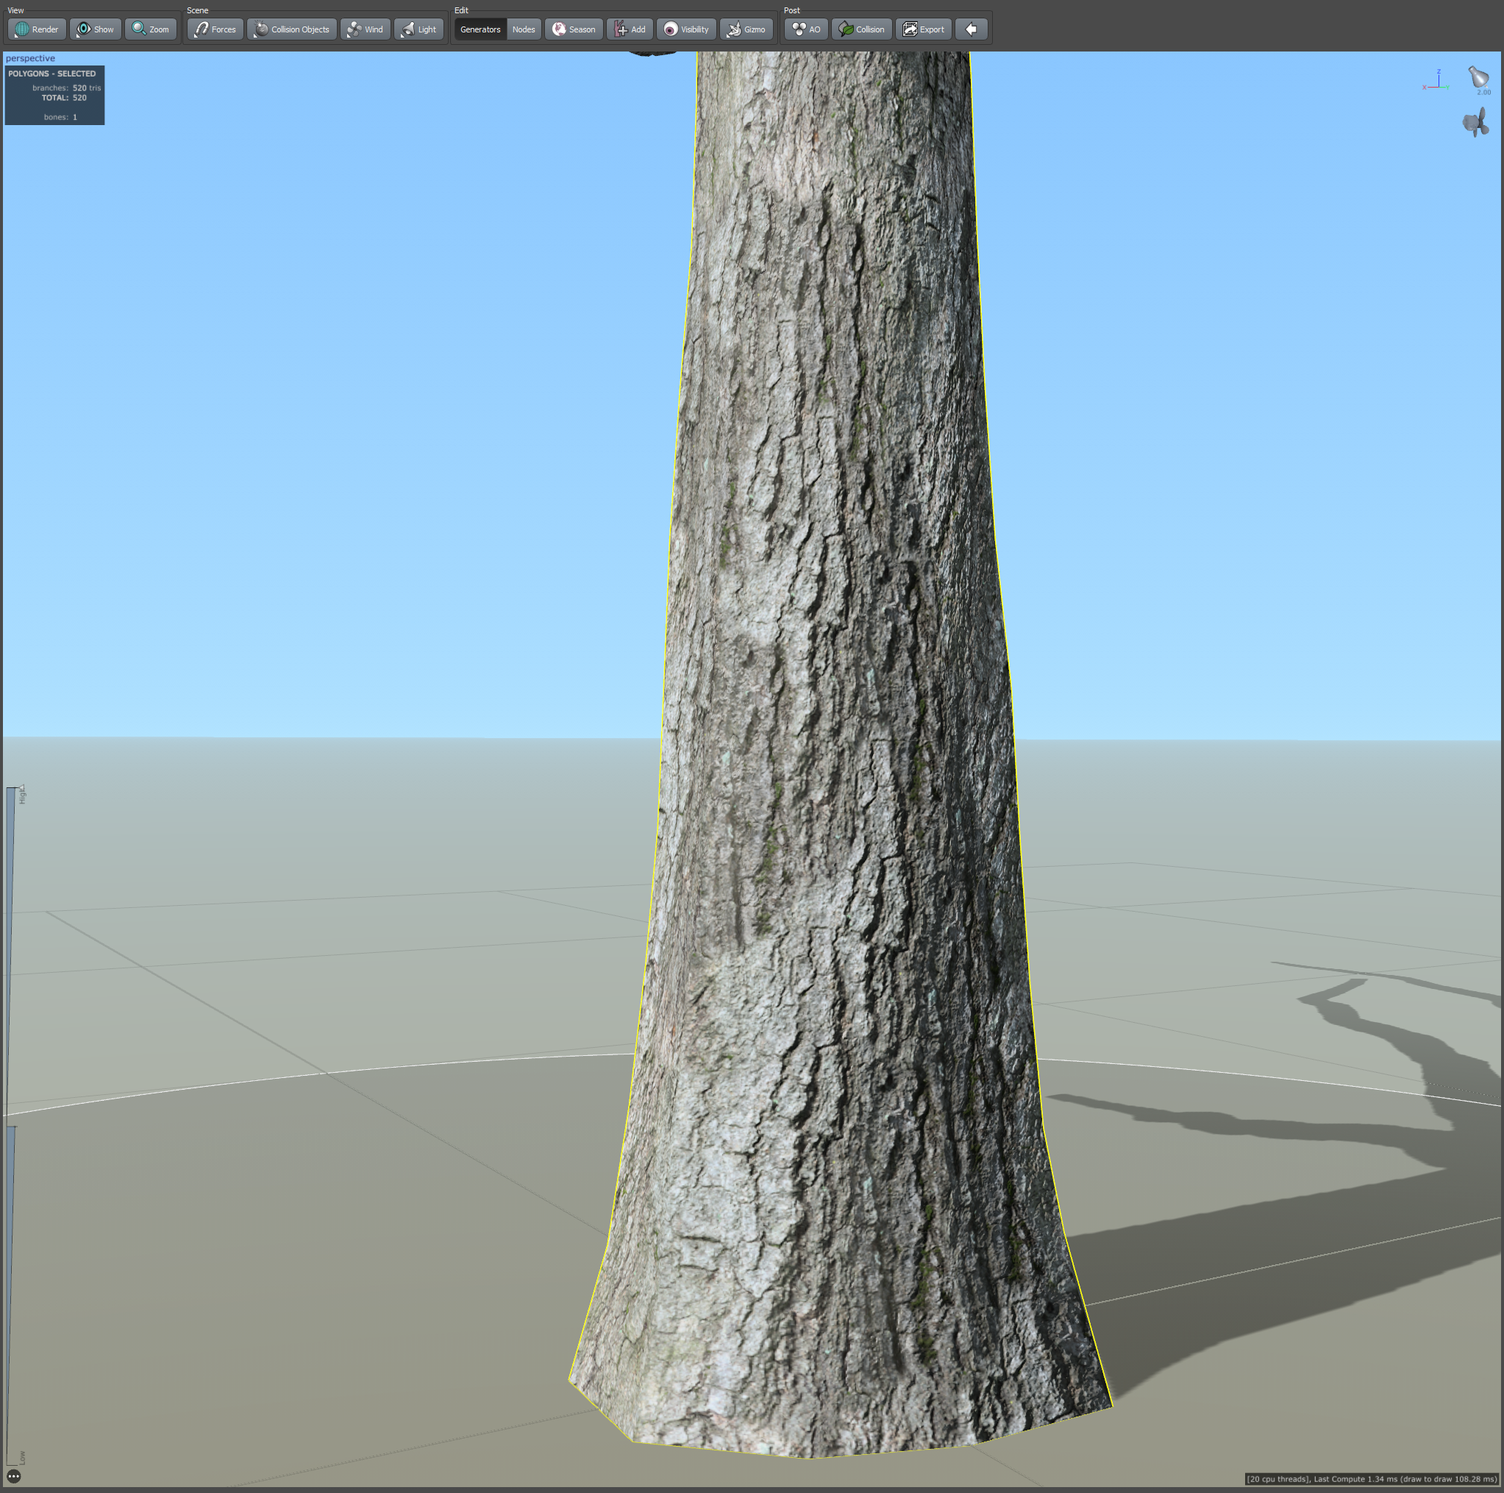Click the AO post button
1504x1493 pixels.
(x=806, y=29)
